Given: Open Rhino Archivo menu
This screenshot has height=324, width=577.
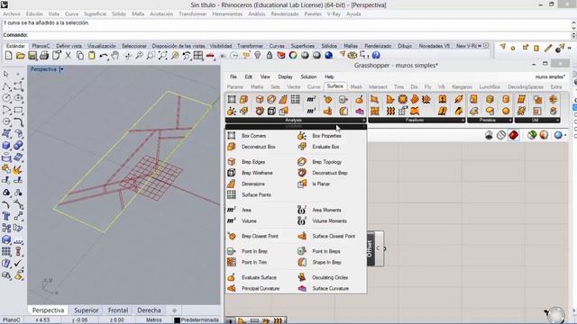Looking at the screenshot, I should (12, 14).
